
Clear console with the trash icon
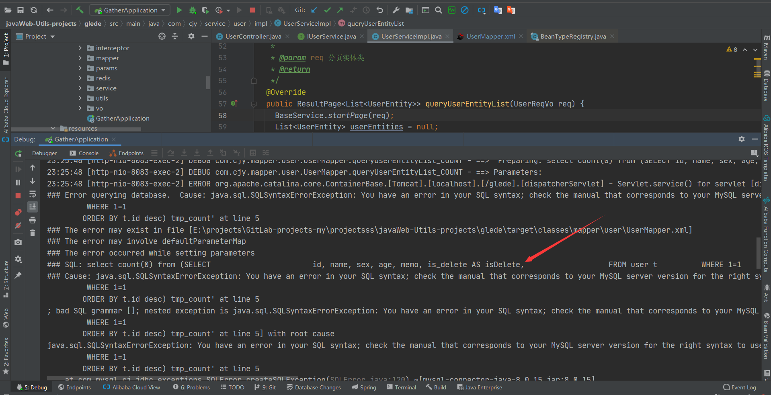tap(33, 233)
